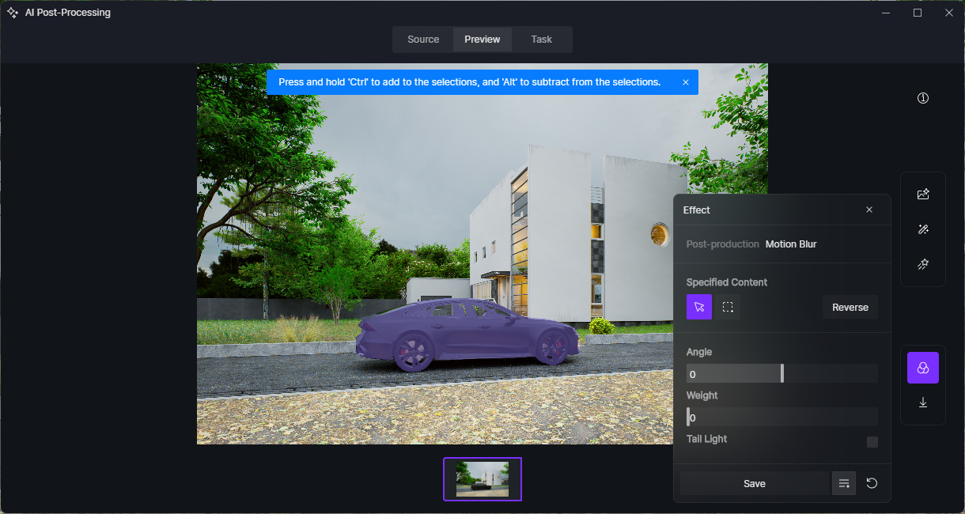Select the Preview tab
Screen dimensions: 965x514
482,40
